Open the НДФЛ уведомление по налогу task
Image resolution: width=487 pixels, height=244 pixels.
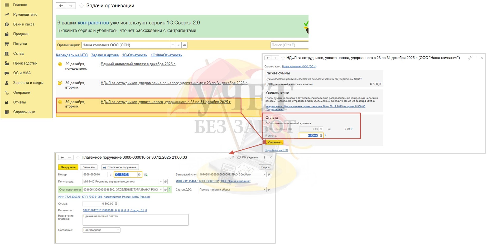pos(174,83)
